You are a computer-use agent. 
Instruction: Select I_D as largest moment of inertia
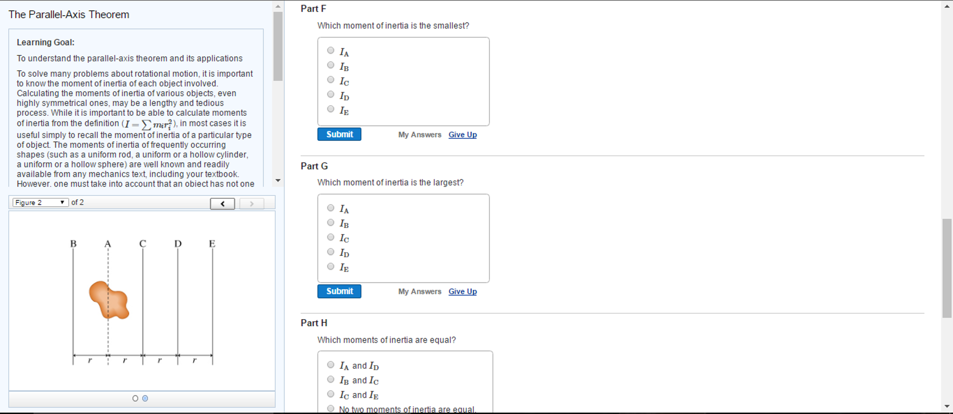[331, 252]
